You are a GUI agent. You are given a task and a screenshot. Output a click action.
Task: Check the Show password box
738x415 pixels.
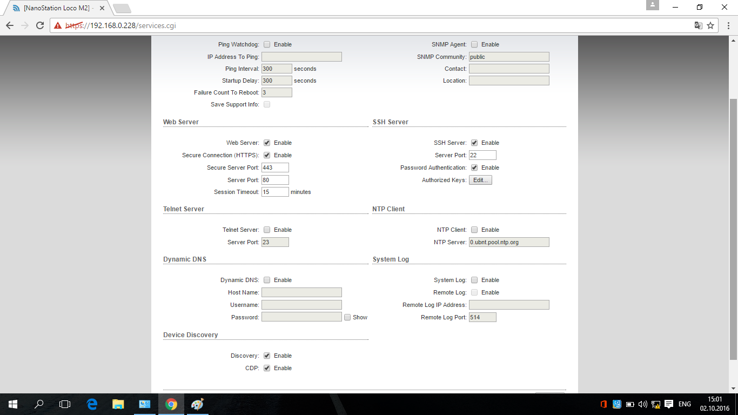pos(347,317)
